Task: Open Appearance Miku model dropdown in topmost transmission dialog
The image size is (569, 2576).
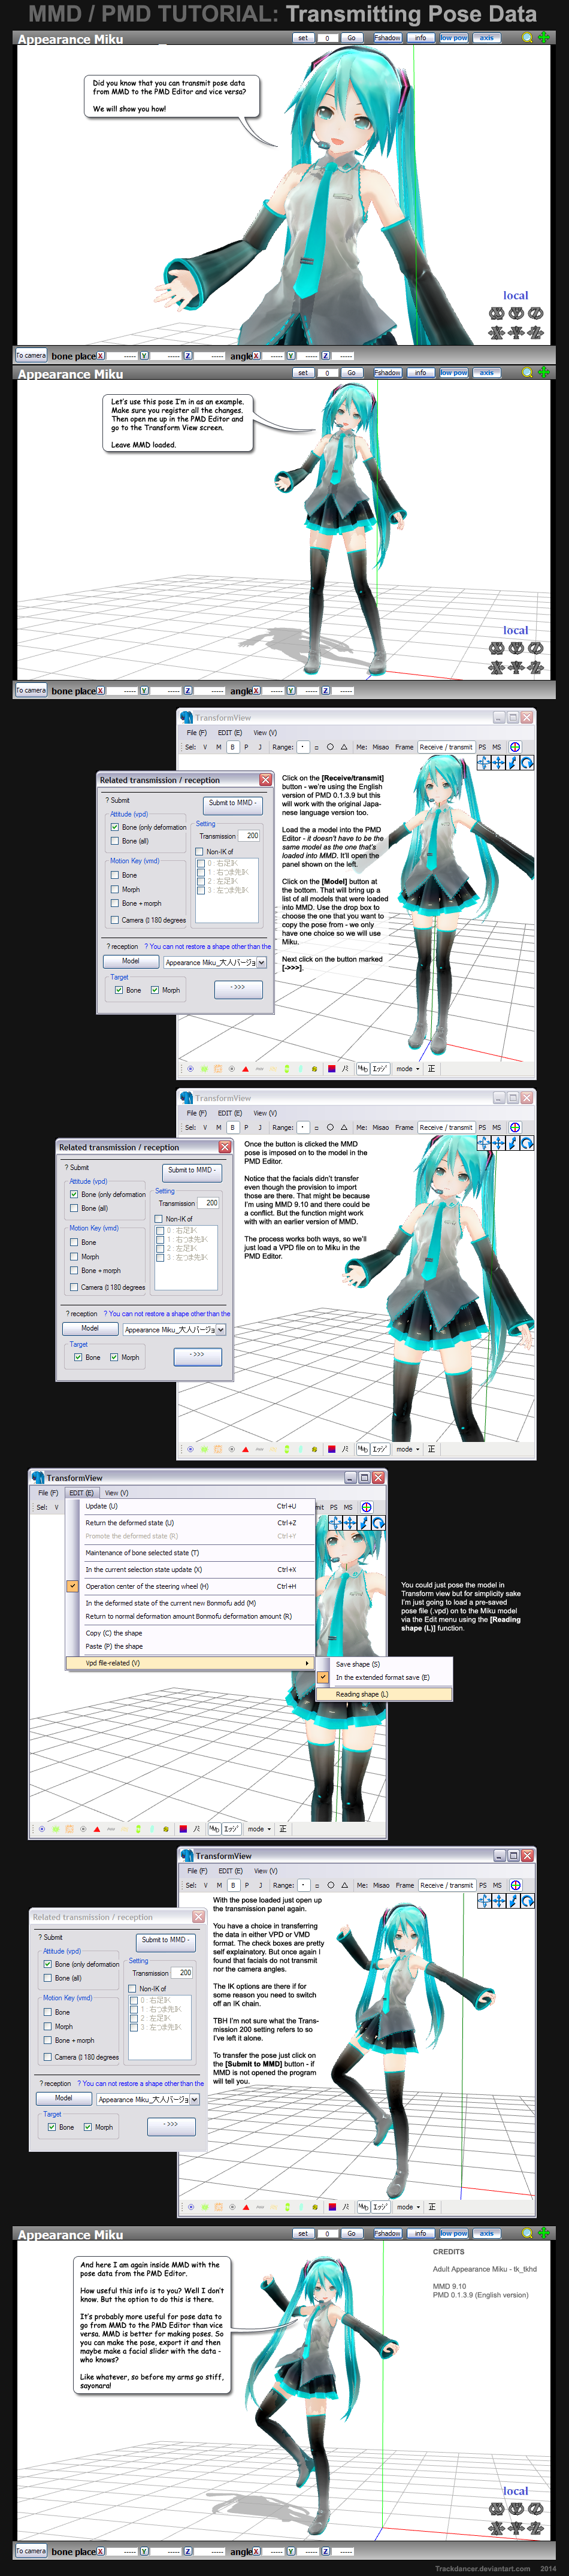Action: pyautogui.click(x=262, y=962)
